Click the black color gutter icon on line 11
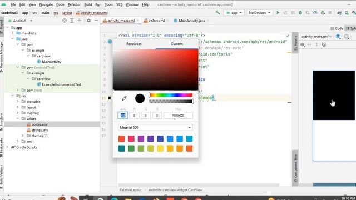 tap(110, 98)
